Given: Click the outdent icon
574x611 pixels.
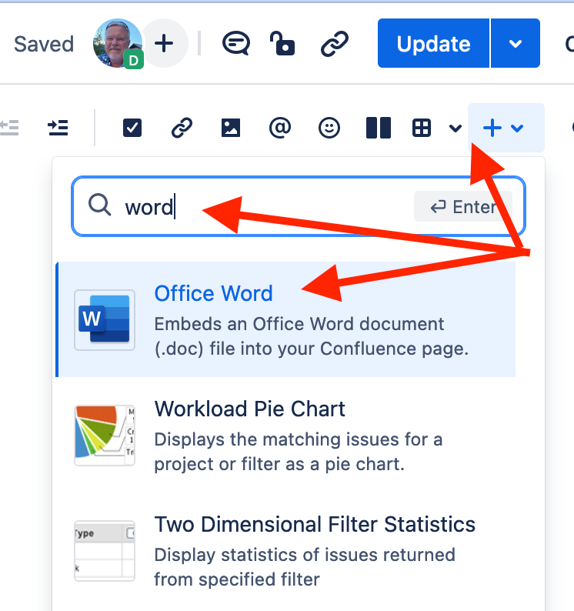Looking at the screenshot, I should (9, 128).
